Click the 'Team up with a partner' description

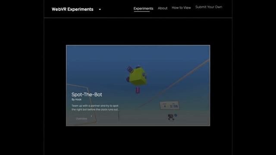coord(95,108)
